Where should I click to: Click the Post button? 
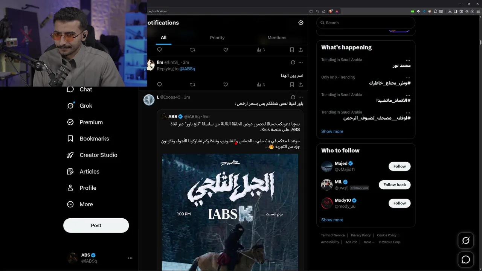click(x=96, y=225)
